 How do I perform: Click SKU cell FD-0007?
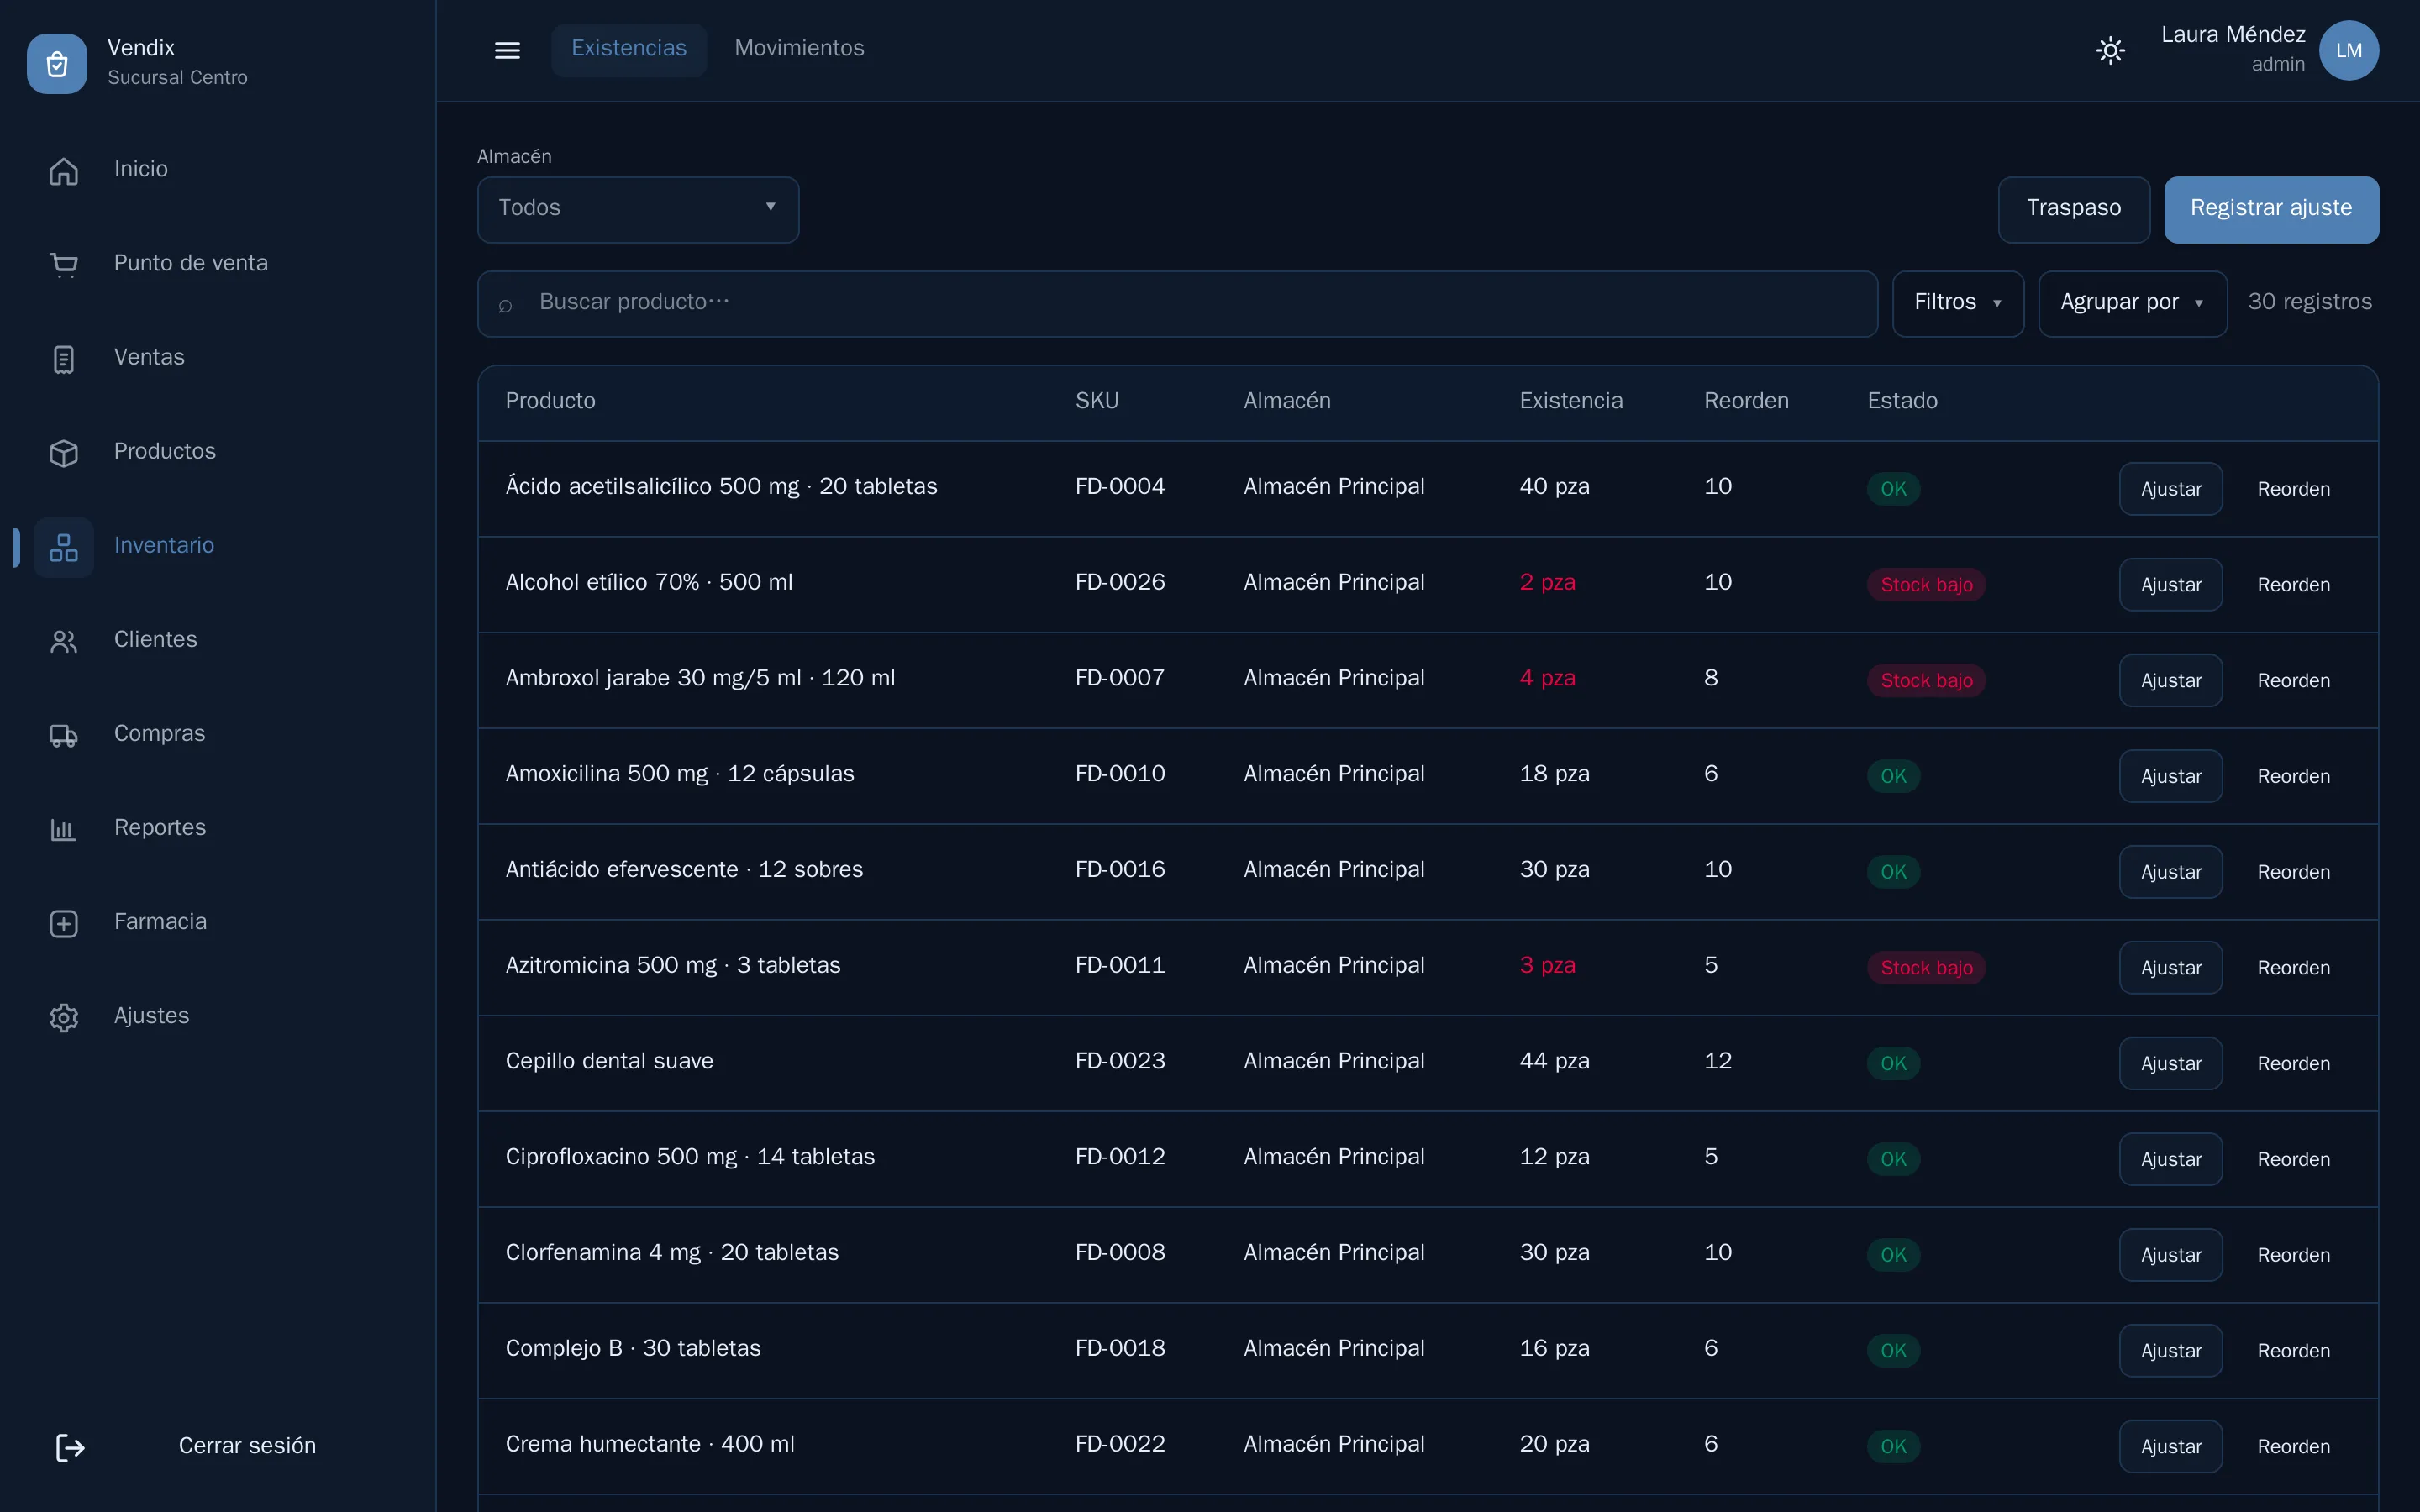pyautogui.click(x=1119, y=678)
